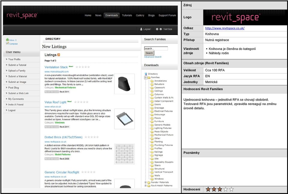Open the Tutorials menu item
This screenshot has width=288, height=194.
(127, 15)
